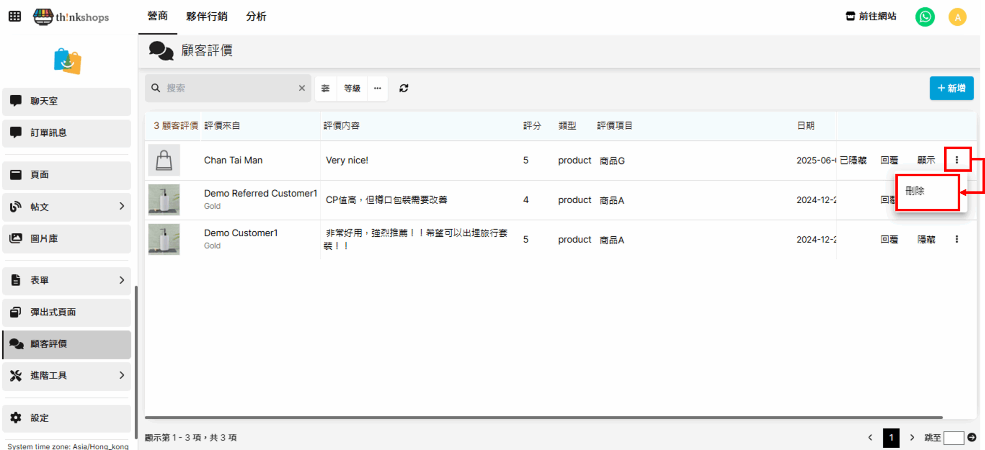Open the more options ellipsis in toolbar
The width and height of the screenshot is (985, 450).
click(x=377, y=88)
